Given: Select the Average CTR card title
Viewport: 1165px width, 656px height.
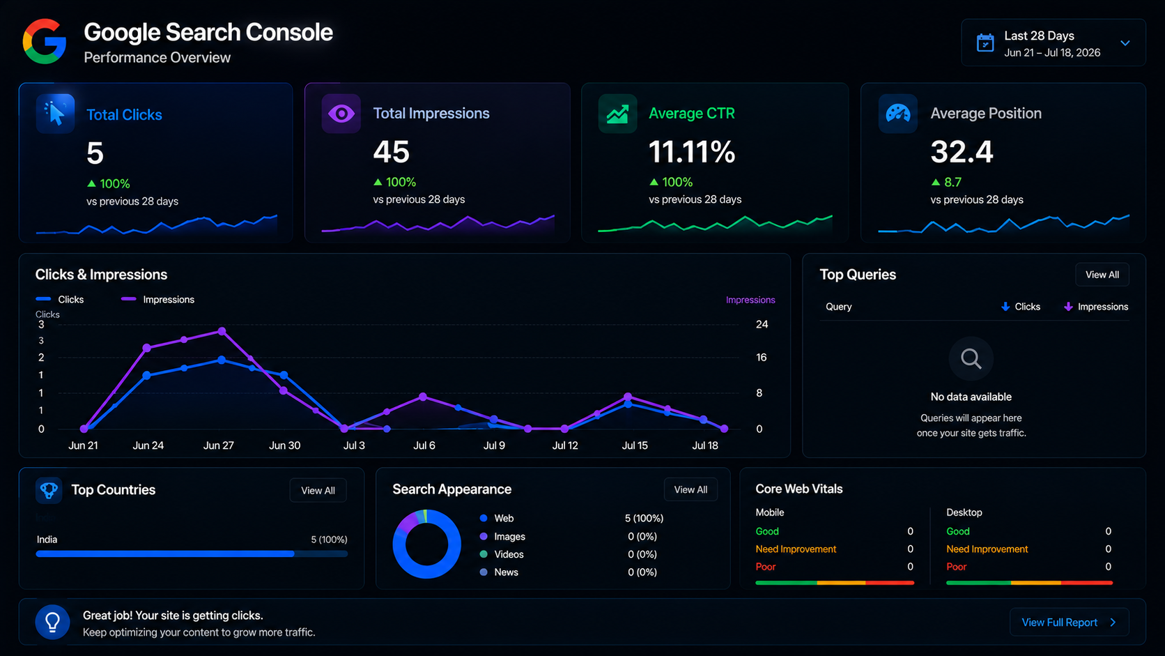Looking at the screenshot, I should pos(692,113).
